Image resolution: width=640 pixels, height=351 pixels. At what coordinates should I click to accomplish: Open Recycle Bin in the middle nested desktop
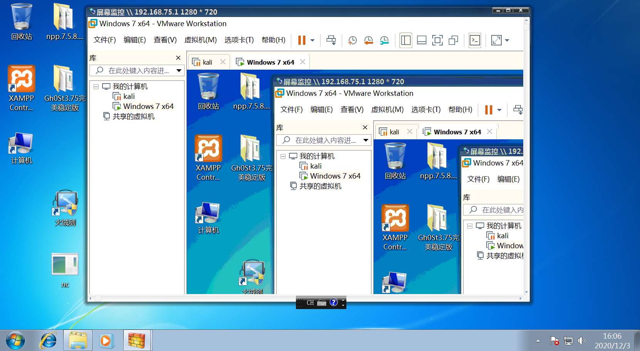click(x=208, y=92)
